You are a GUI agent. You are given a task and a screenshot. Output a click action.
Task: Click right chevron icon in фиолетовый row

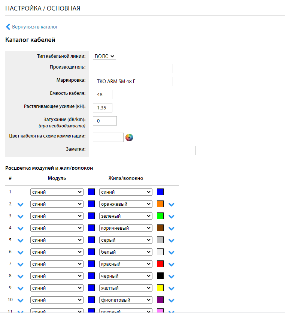pos(171,301)
